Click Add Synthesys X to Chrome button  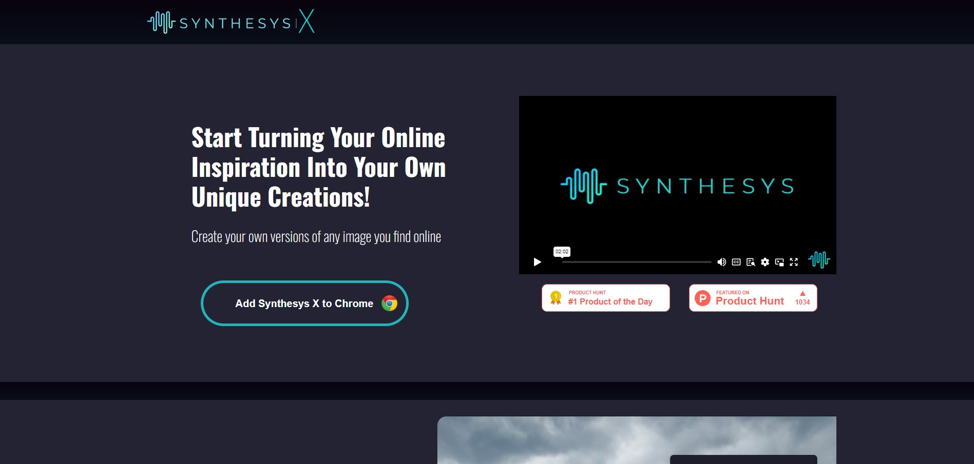point(304,303)
